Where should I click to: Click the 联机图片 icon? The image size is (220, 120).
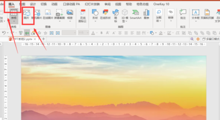click(x=37, y=14)
